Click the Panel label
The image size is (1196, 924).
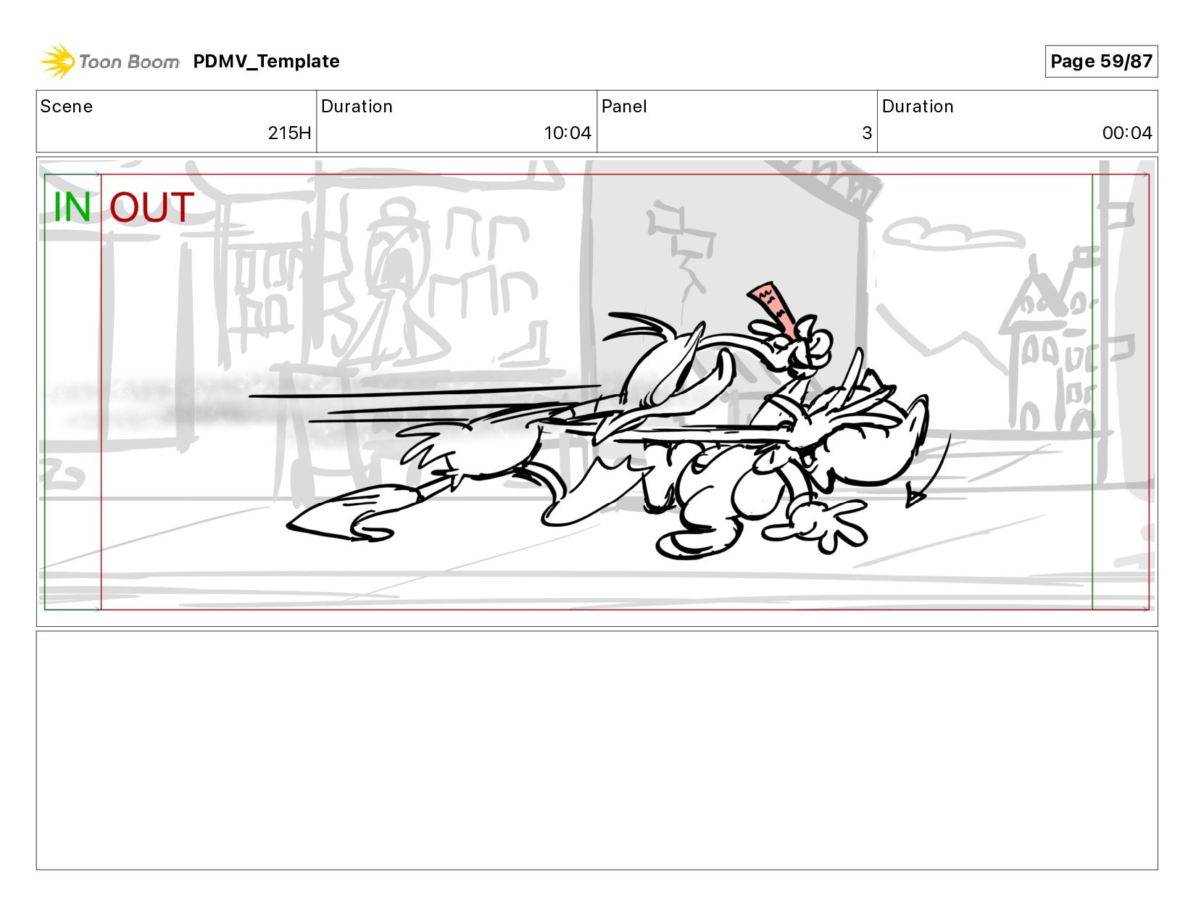(624, 107)
